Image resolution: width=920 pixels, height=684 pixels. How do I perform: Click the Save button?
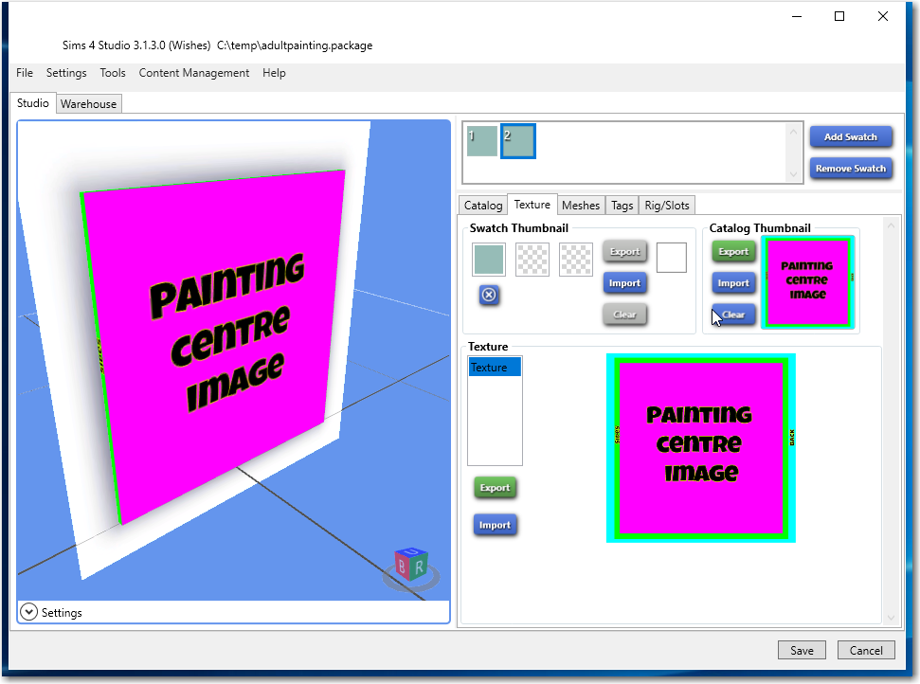click(x=802, y=650)
